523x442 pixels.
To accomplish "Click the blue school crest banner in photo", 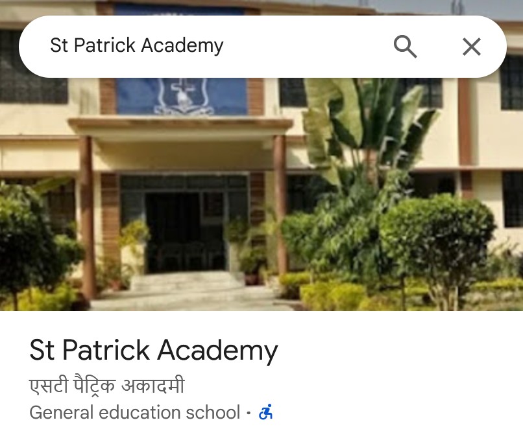I will 182,97.
